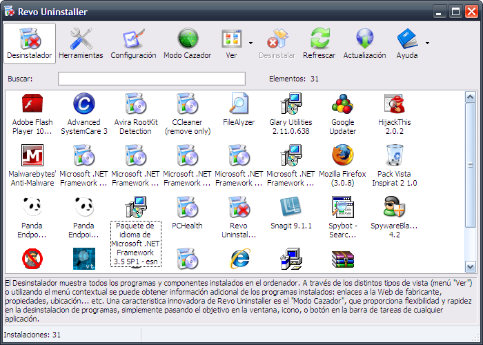The image size is (483, 345).
Task: Open Herramientas wrench and screwdriver tools
Action: pos(81,43)
